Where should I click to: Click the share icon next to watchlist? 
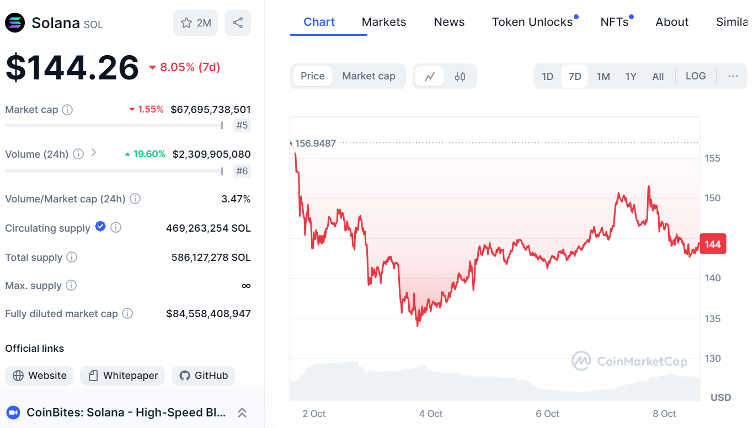[x=237, y=22]
